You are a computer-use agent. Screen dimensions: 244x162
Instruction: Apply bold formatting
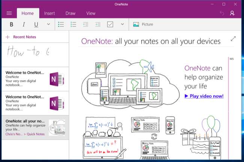(11, 24)
